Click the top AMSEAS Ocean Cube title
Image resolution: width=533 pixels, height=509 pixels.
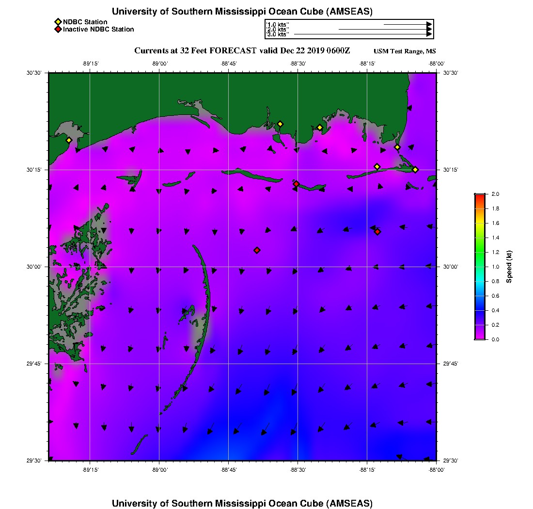(x=242, y=11)
